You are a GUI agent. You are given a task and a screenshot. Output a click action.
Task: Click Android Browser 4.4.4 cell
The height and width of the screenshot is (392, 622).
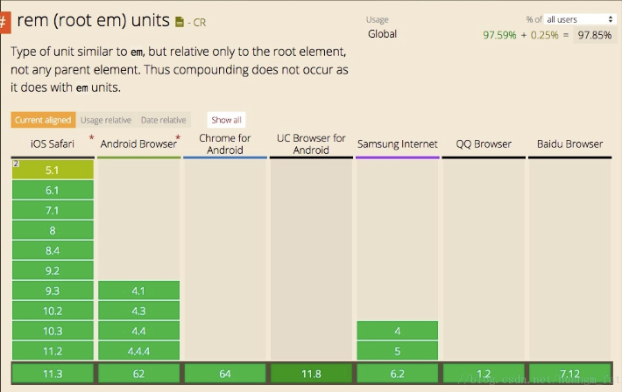[138, 351]
